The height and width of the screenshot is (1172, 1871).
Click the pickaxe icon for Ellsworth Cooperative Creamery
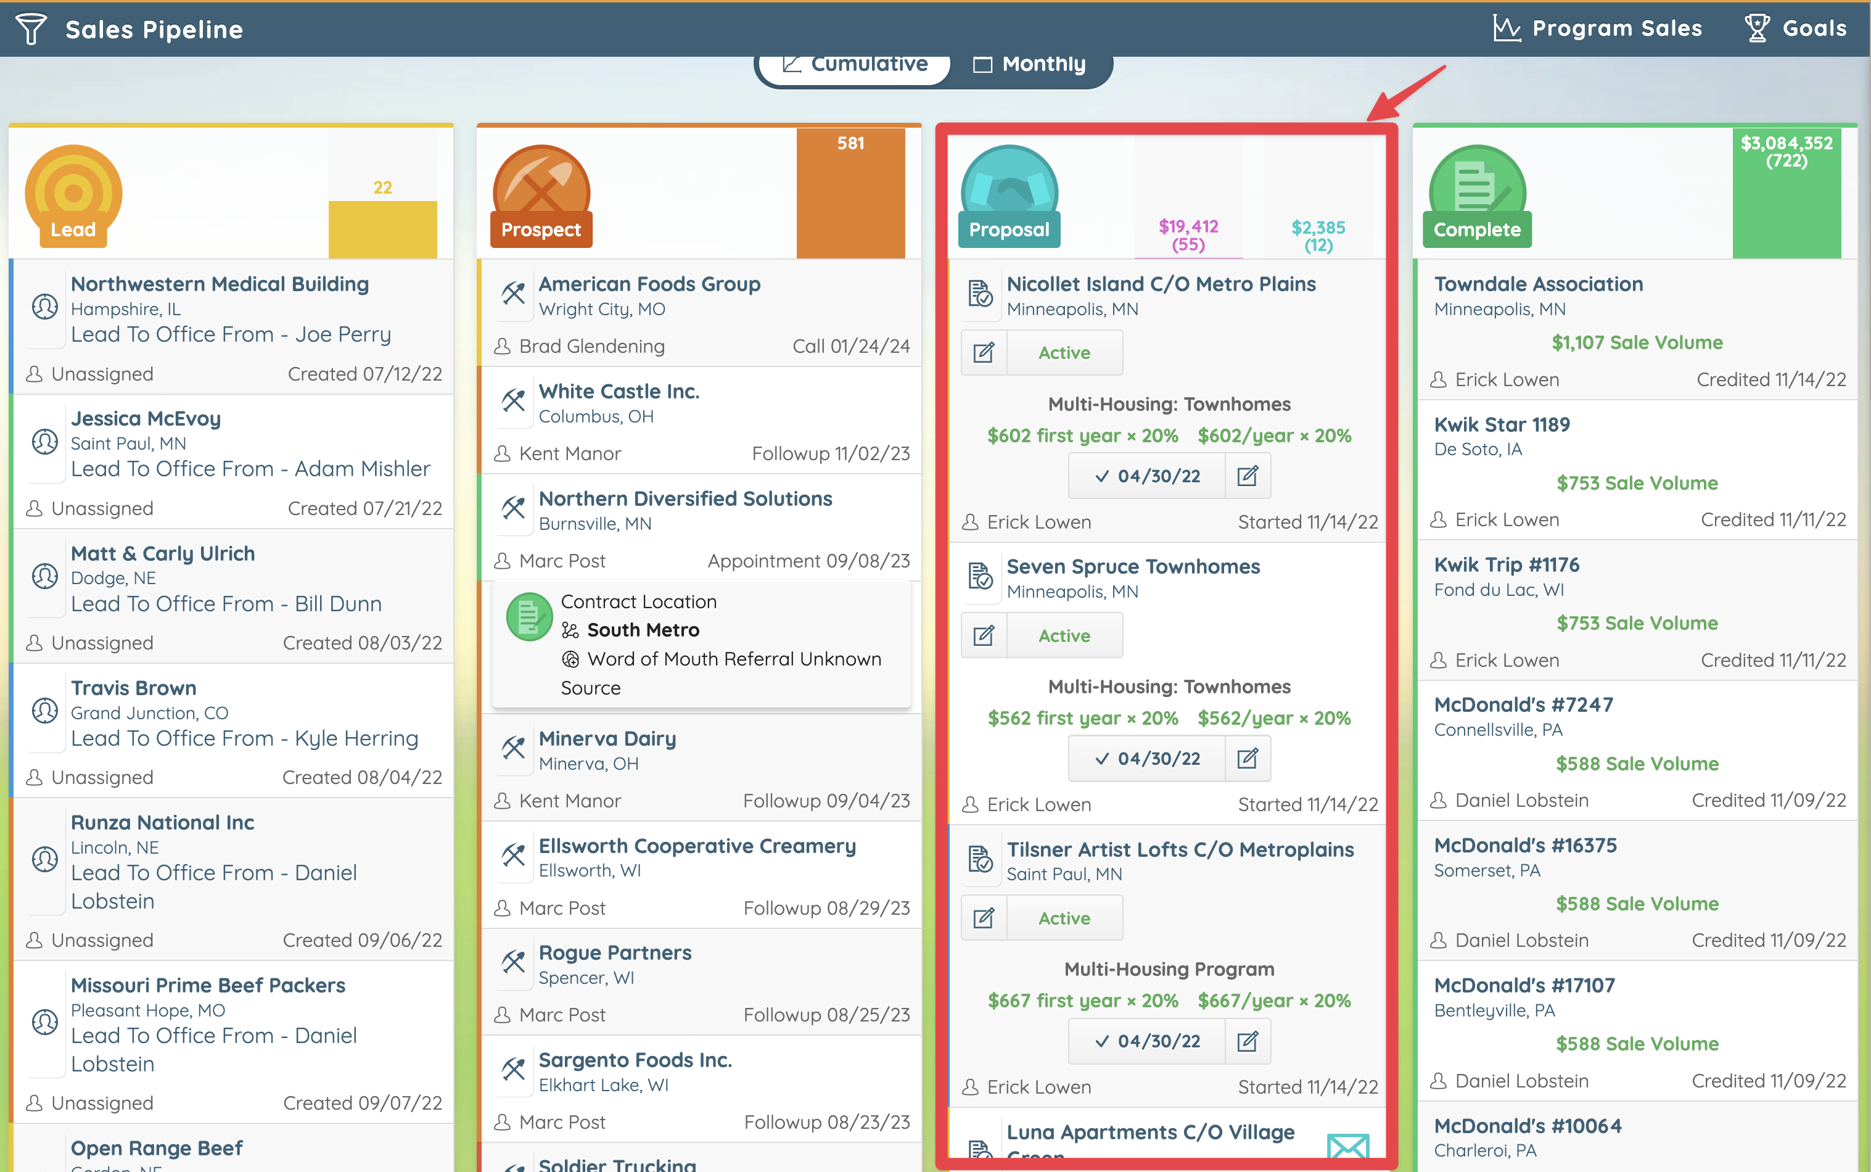(513, 854)
